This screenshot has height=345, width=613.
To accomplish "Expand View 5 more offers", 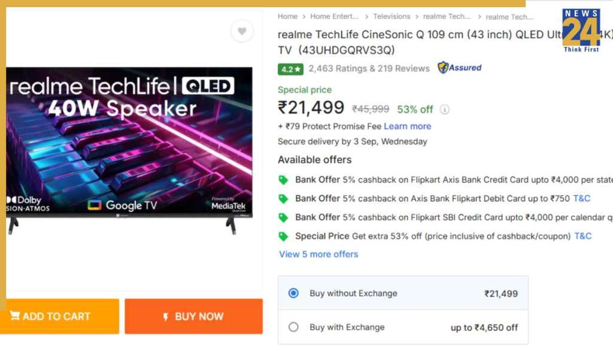I will (318, 255).
